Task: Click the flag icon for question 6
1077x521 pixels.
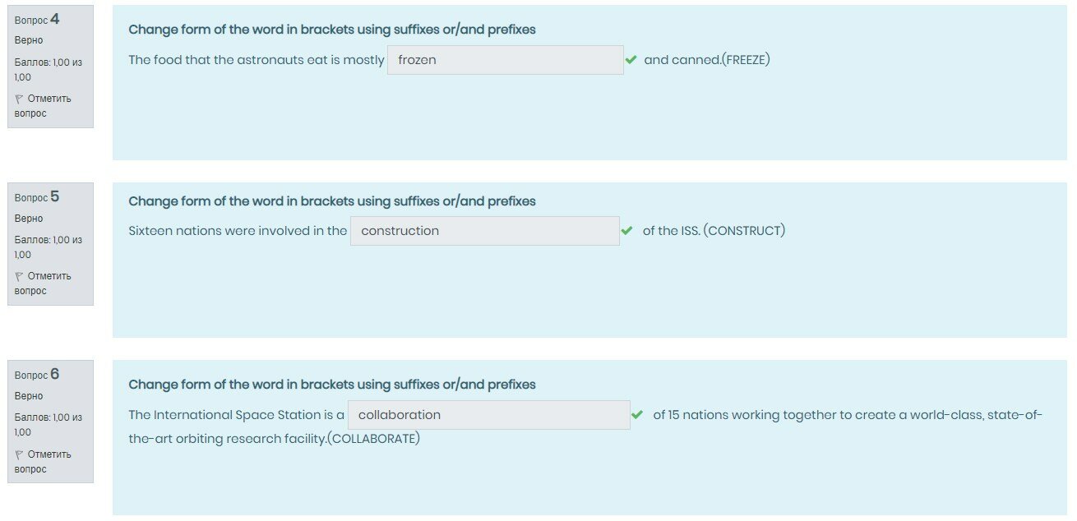Action: (x=19, y=454)
